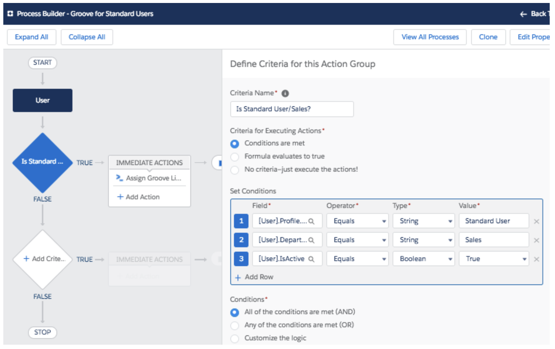Open Boolean Type dropdown in row 3
Viewport: 555px width, 349px height.
point(424,258)
